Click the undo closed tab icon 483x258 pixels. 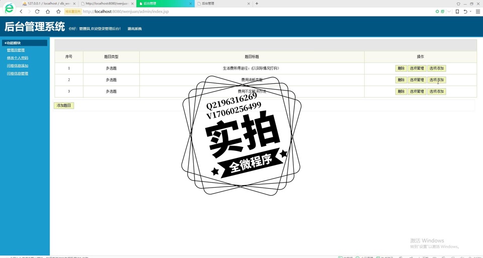[x=465, y=12]
